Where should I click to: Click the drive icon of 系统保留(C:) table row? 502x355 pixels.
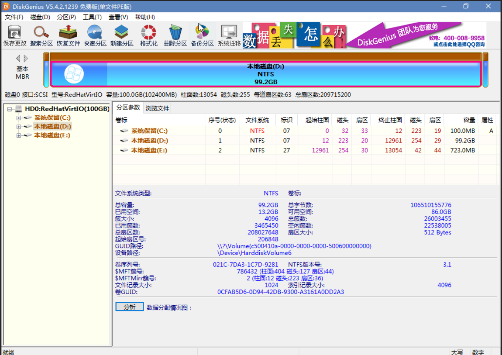click(x=124, y=131)
